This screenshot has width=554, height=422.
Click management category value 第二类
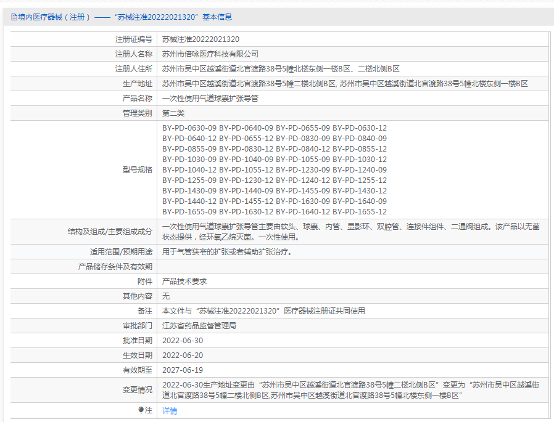(173, 113)
